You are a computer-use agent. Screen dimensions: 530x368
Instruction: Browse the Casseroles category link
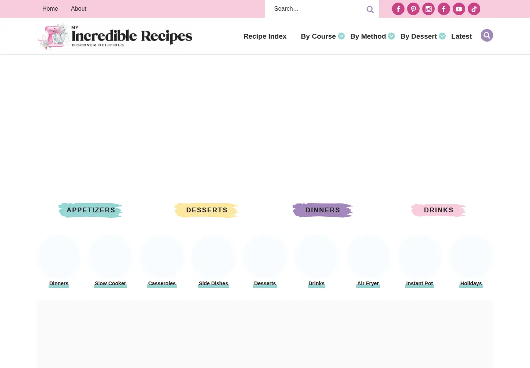pyautogui.click(x=162, y=284)
